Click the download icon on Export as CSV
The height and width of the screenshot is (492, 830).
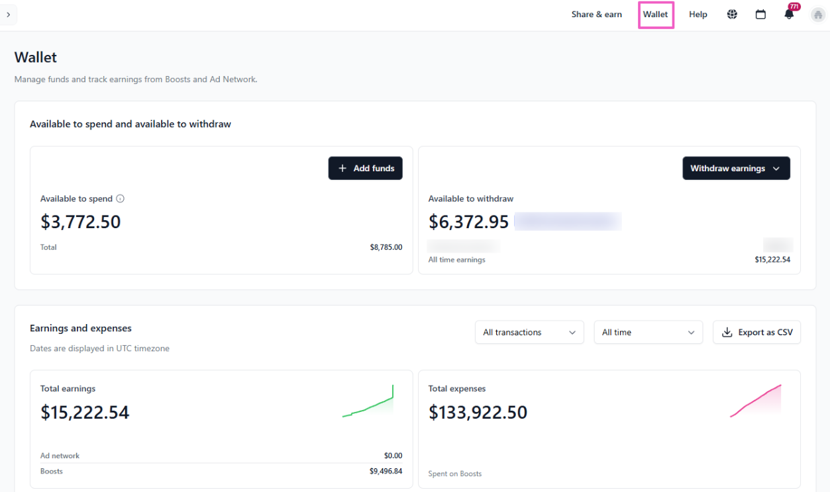[727, 332]
